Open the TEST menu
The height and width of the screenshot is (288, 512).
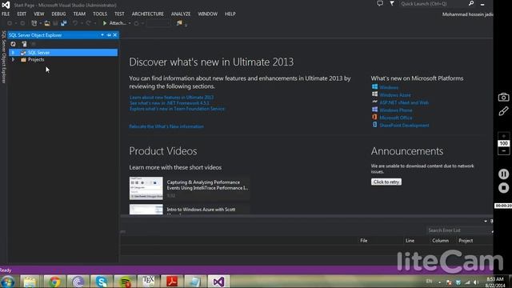pos(119,14)
